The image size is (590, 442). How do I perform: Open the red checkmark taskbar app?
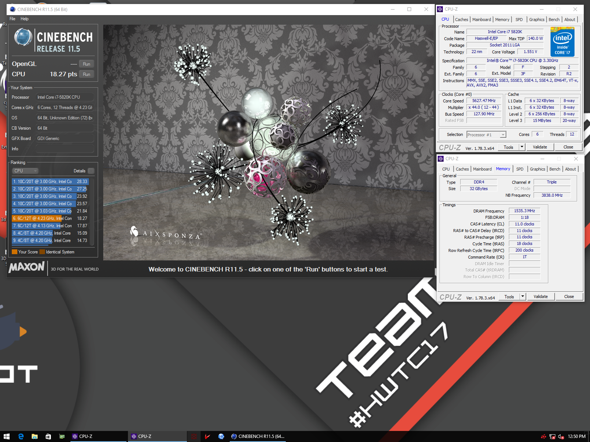208,436
